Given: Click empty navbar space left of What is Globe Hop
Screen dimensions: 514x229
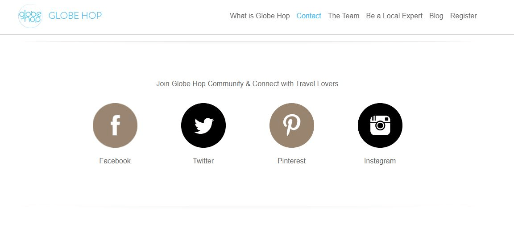Looking at the screenshot, I should 165,16.
